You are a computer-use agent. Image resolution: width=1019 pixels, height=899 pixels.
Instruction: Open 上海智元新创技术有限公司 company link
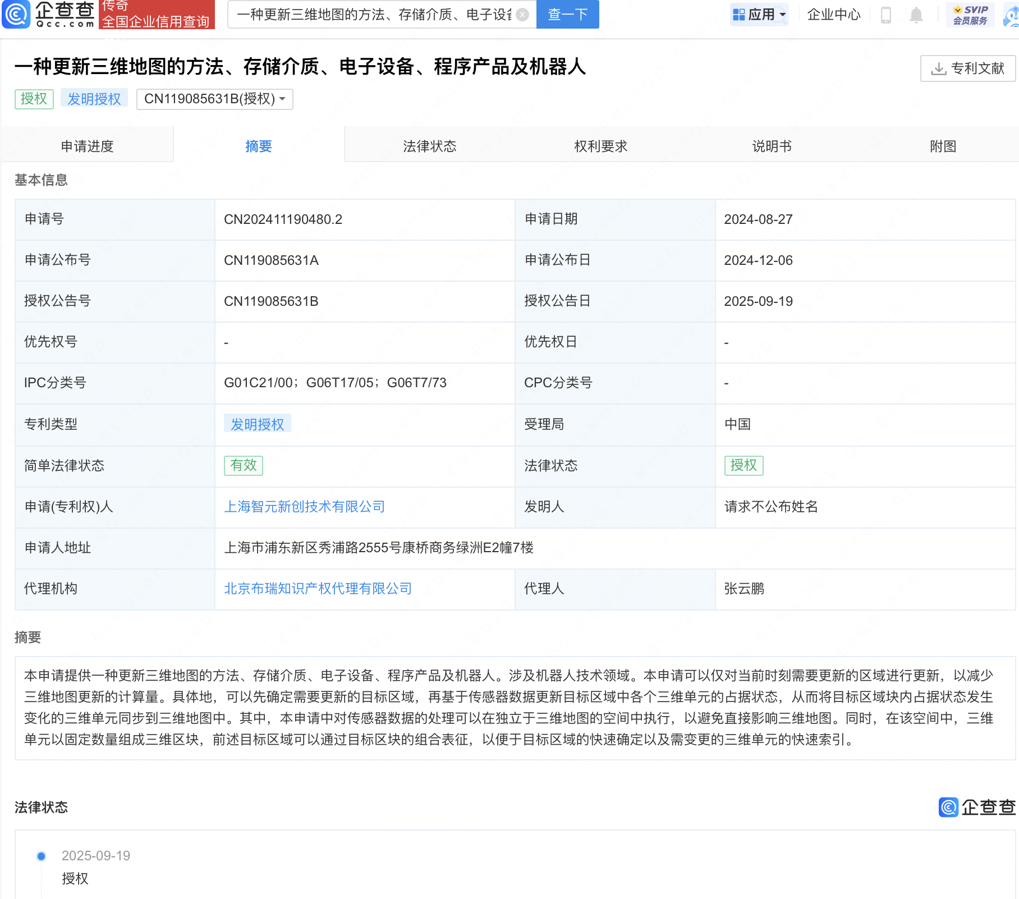(305, 507)
